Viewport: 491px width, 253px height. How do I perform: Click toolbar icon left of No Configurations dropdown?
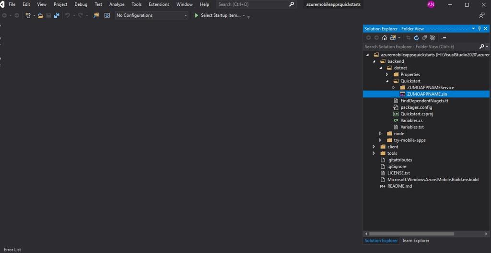[x=107, y=15]
